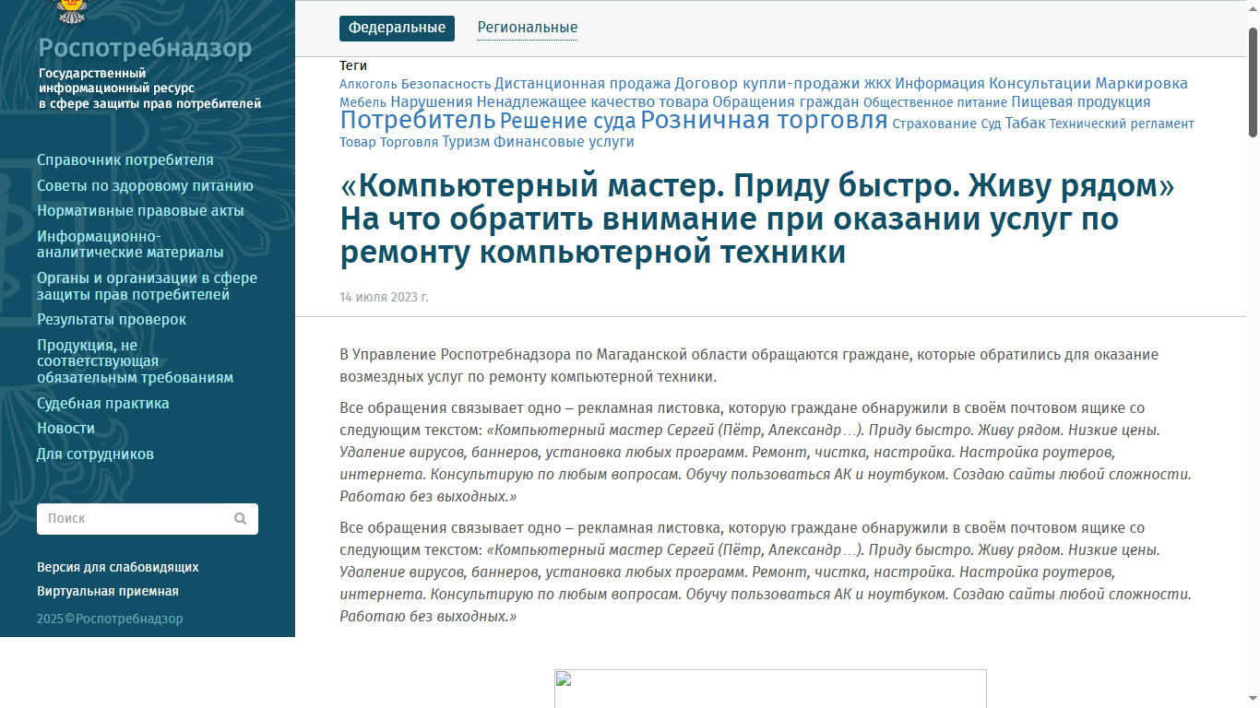Open the Технический регламент tag
This screenshot has width=1260, height=708.
(x=1122, y=124)
